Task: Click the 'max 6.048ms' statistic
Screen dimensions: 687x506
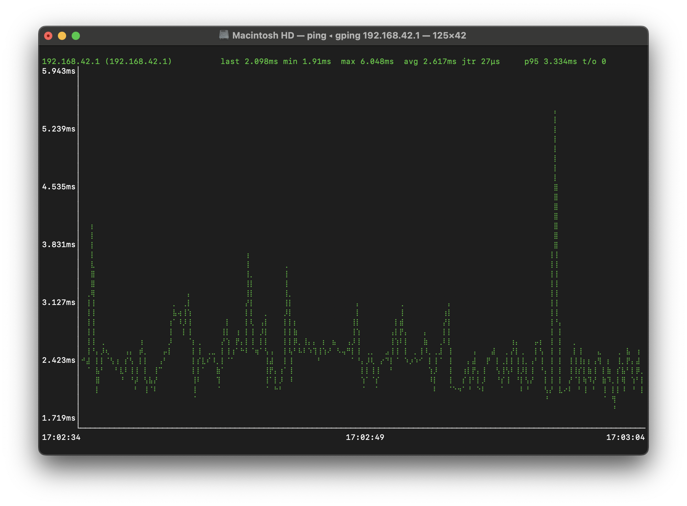Action: coord(367,61)
